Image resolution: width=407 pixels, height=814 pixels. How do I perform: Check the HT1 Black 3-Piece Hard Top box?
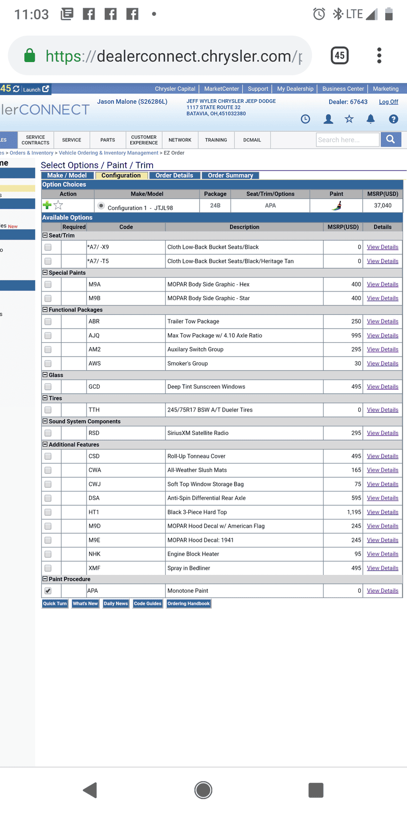pyautogui.click(x=48, y=512)
